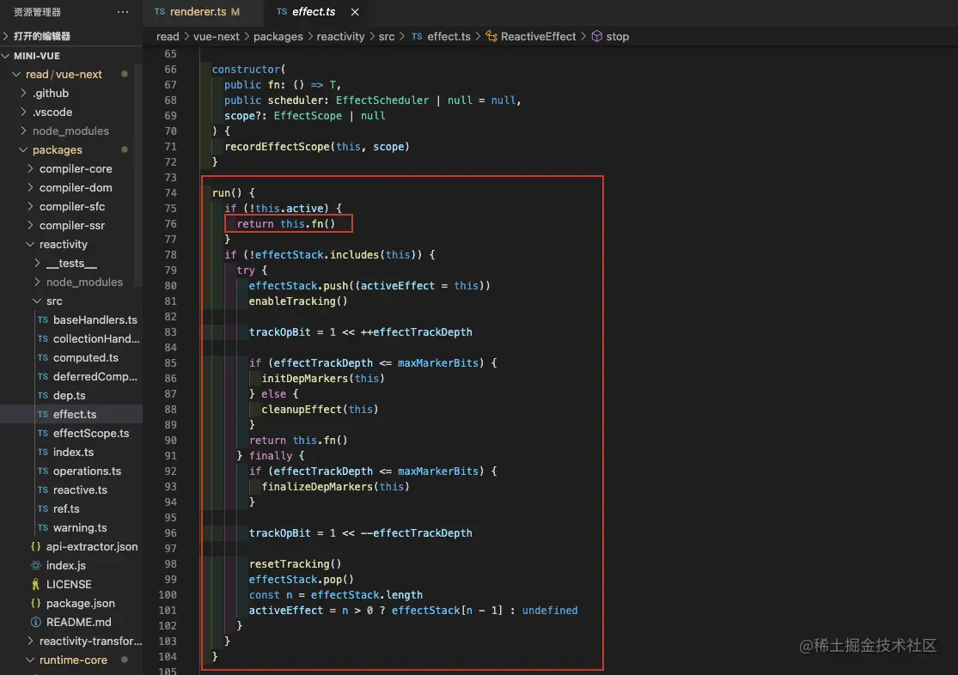The width and height of the screenshot is (958, 675).
Task: Click line number 74 in gutter
Action: (x=170, y=193)
